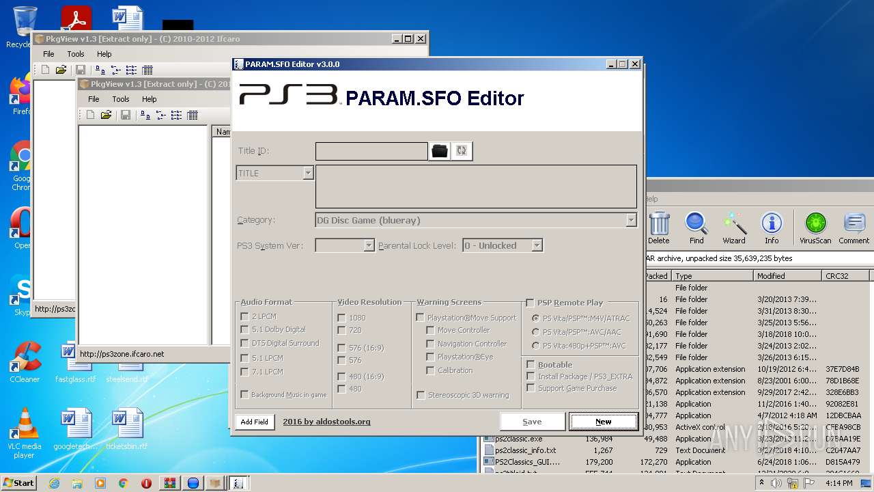This screenshot has height=492, width=874.
Task: Open Tools menu in front PkgView window
Action: [x=121, y=99]
